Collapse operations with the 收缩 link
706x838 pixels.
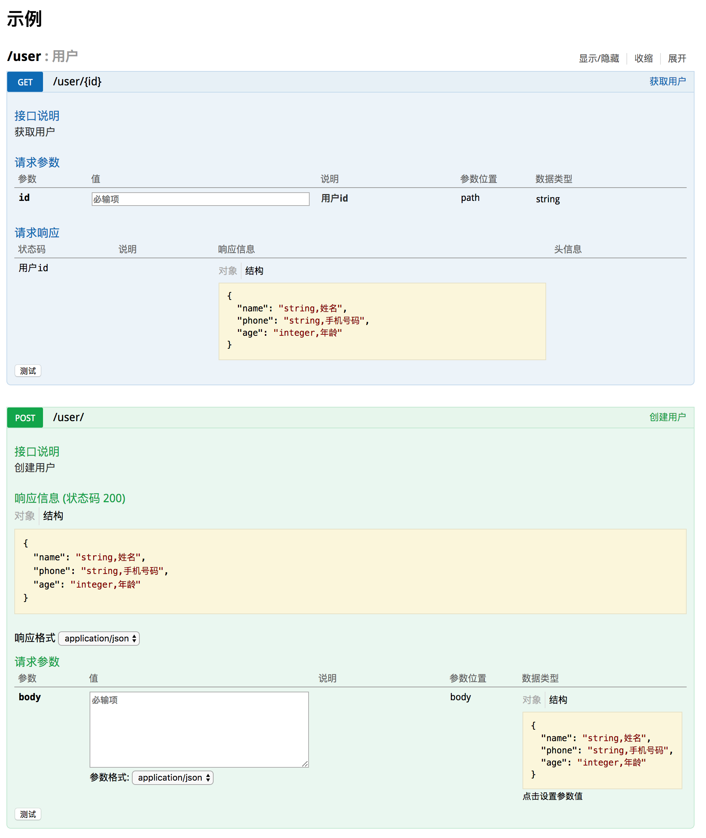pos(643,58)
